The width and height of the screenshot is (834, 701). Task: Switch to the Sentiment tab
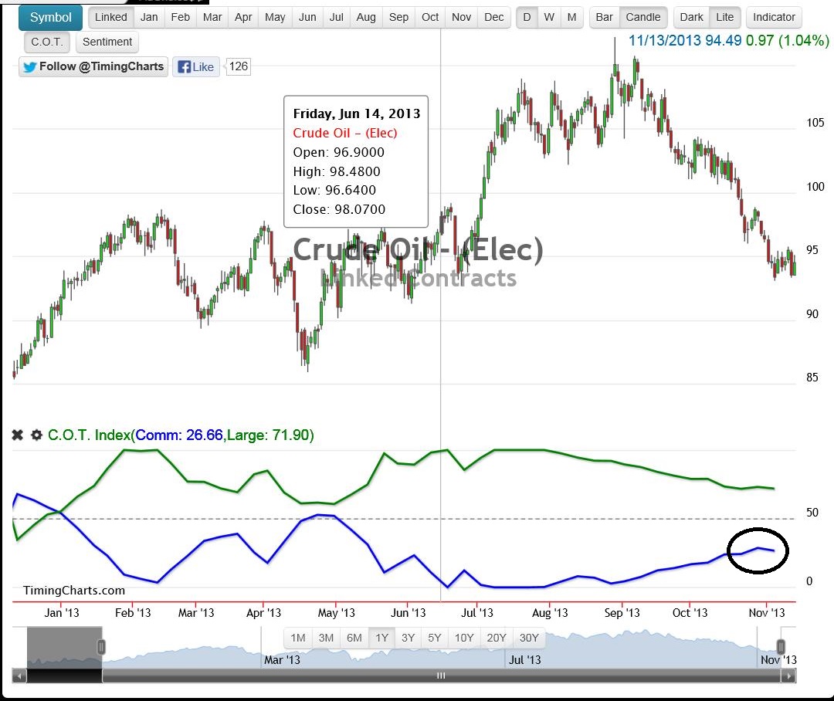point(107,42)
